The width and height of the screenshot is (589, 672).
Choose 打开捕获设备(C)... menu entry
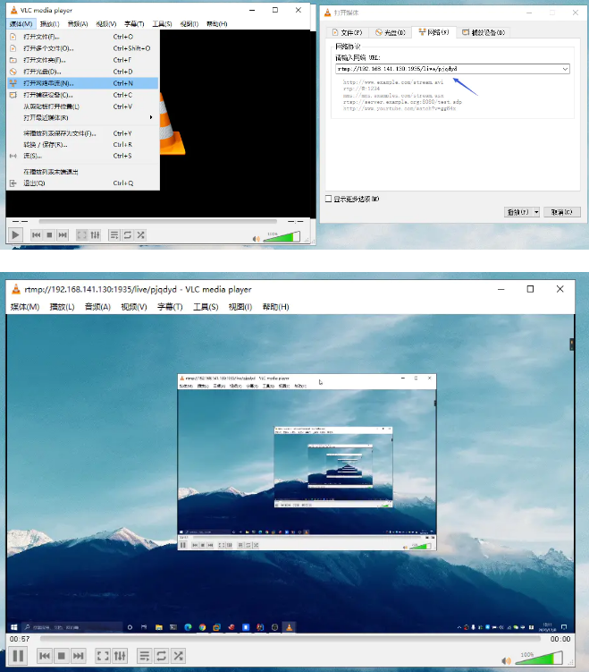tap(83, 95)
